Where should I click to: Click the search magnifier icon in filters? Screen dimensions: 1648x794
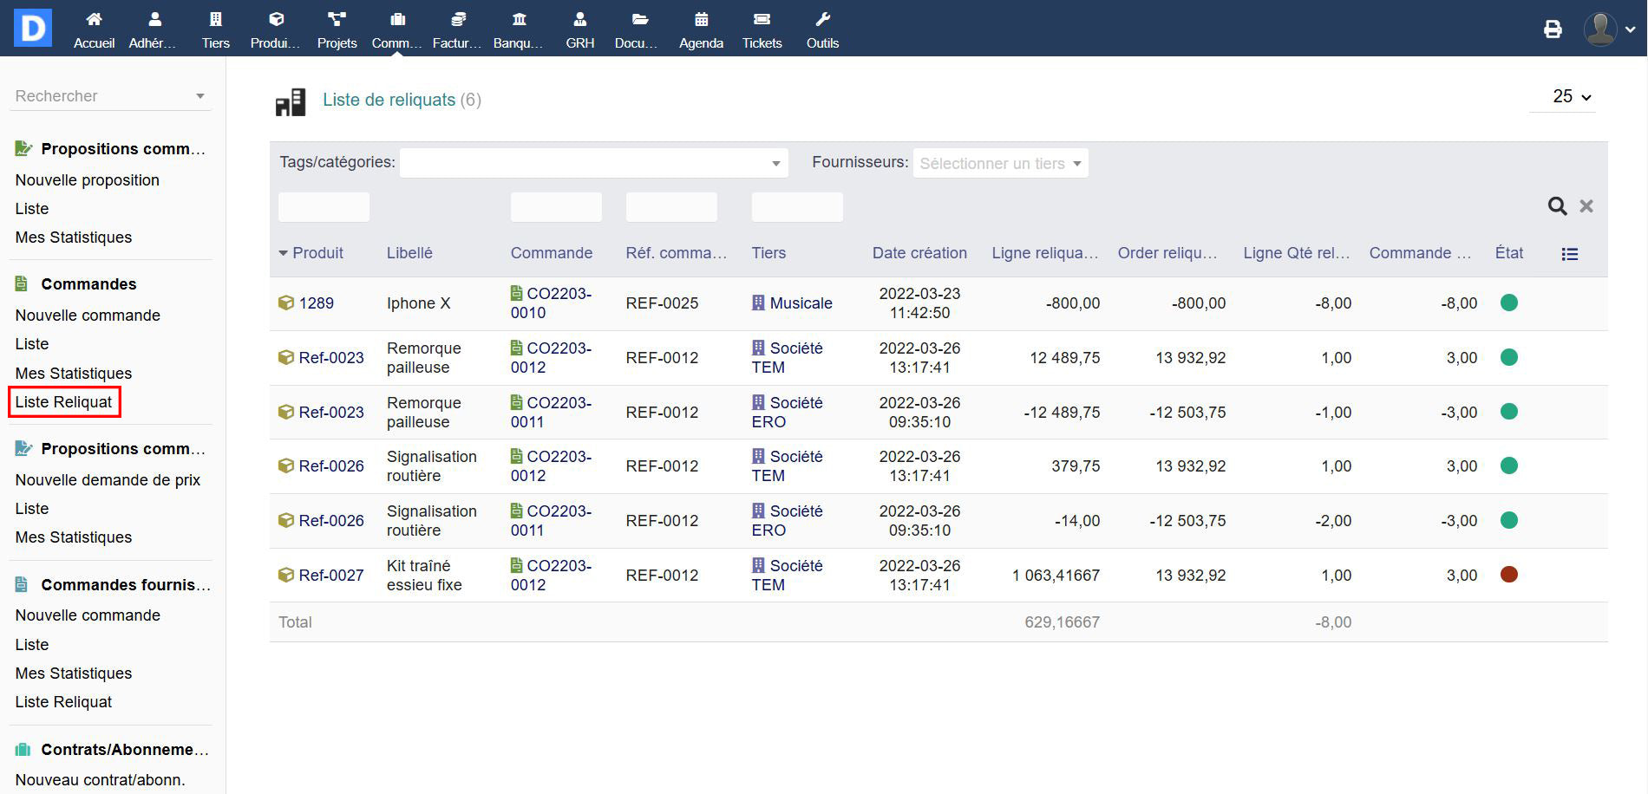(1557, 206)
